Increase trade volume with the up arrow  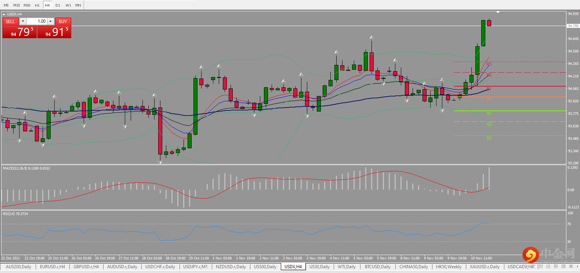(51, 21)
